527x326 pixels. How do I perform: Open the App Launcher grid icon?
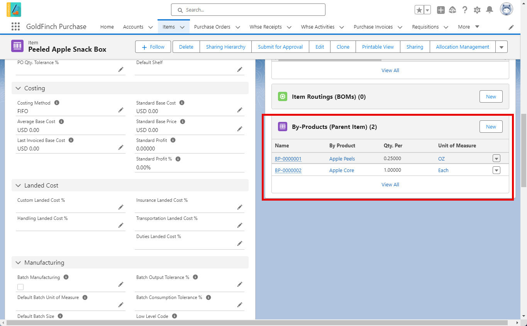pyautogui.click(x=15, y=27)
